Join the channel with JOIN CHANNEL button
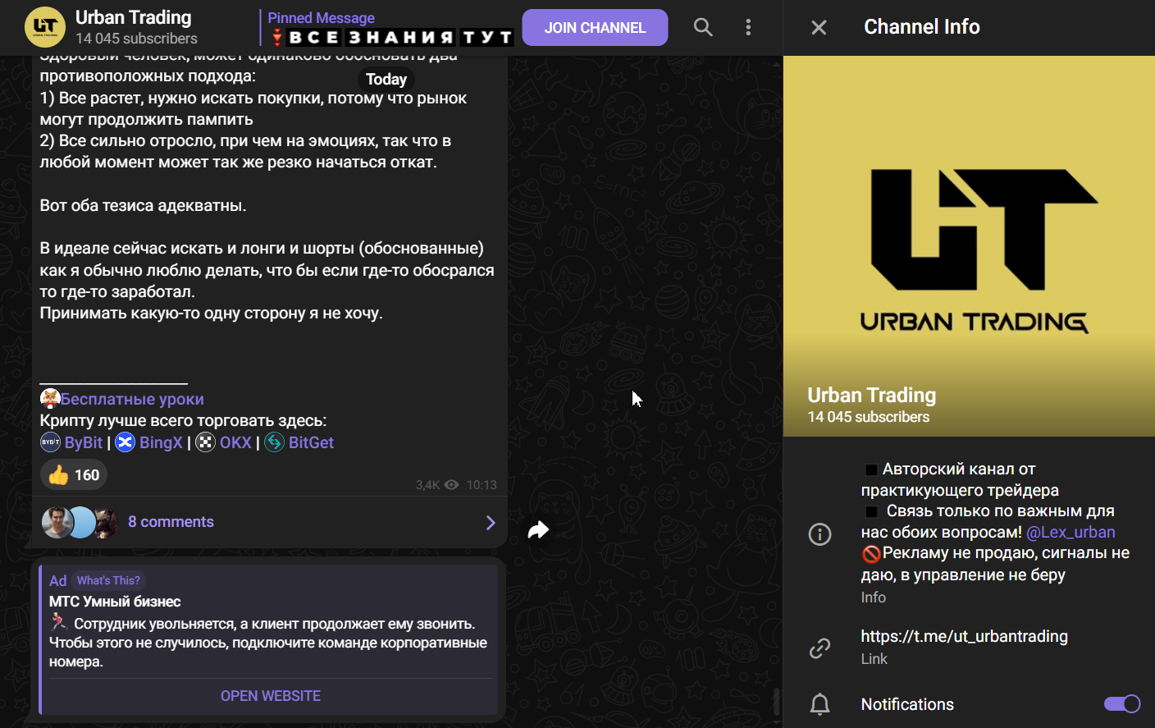 (x=595, y=27)
